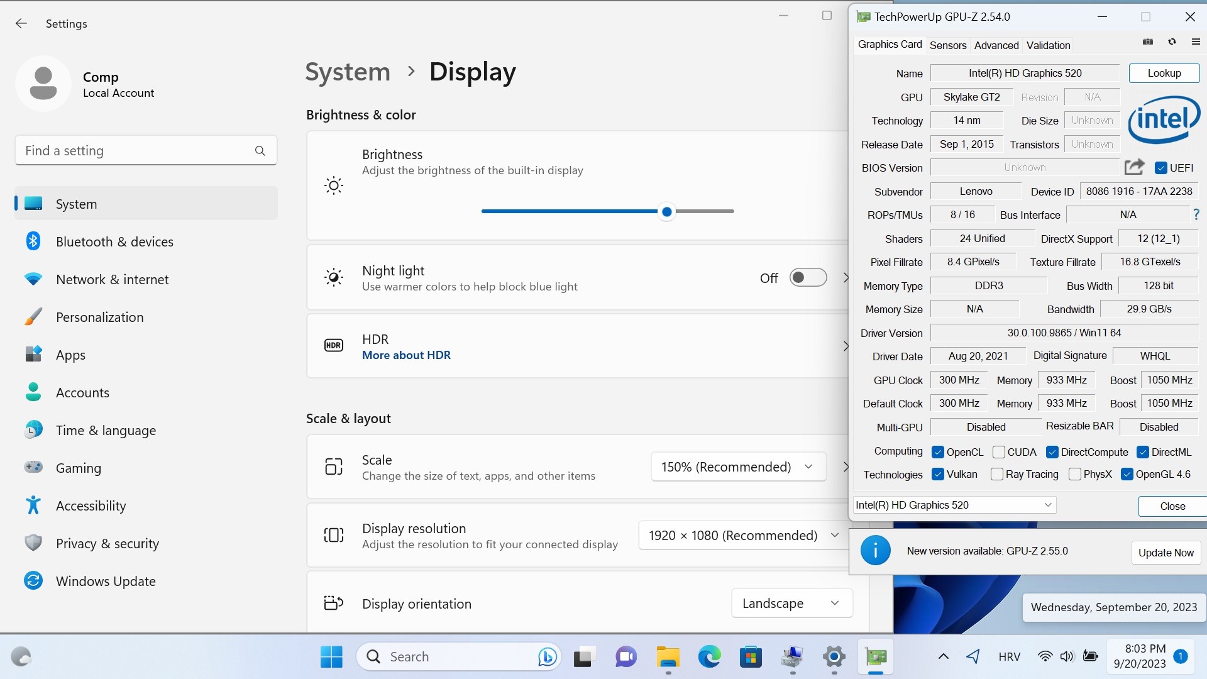Open File Explorer from the taskbar
Viewport: 1207px width, 679px height.
coord(668,657)
